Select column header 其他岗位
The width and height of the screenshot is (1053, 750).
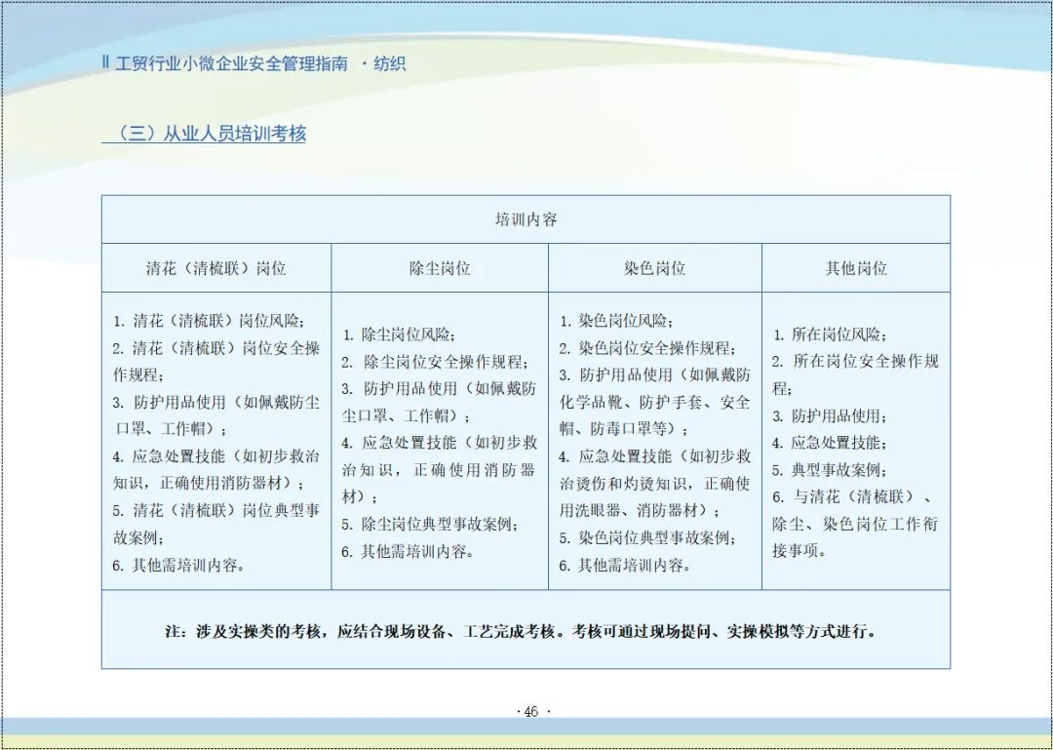point(856,269)
